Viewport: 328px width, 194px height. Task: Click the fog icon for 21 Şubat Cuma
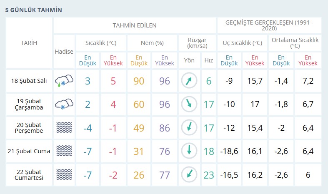click(x=64, y=151)
